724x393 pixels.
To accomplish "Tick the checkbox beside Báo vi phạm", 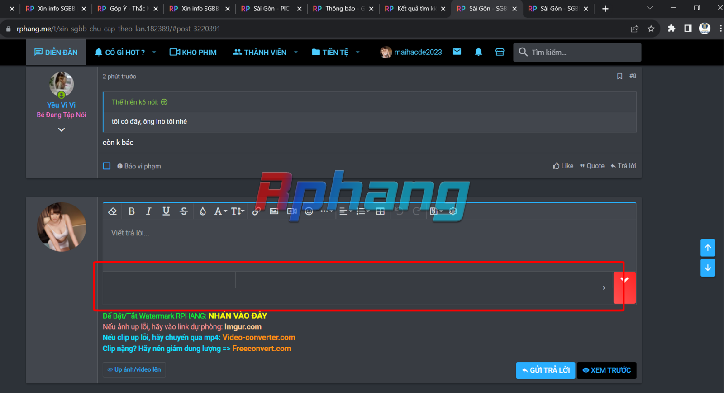I will 107,166.
